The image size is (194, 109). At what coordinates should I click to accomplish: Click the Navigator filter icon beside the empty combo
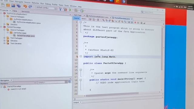click(69, 82)
